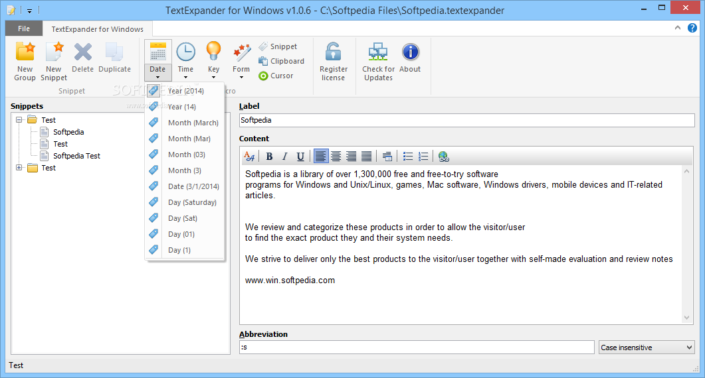705x378 pixels.
Task: Toggle bulleted list
Action: pyautogui.click(x=408, y=157)
